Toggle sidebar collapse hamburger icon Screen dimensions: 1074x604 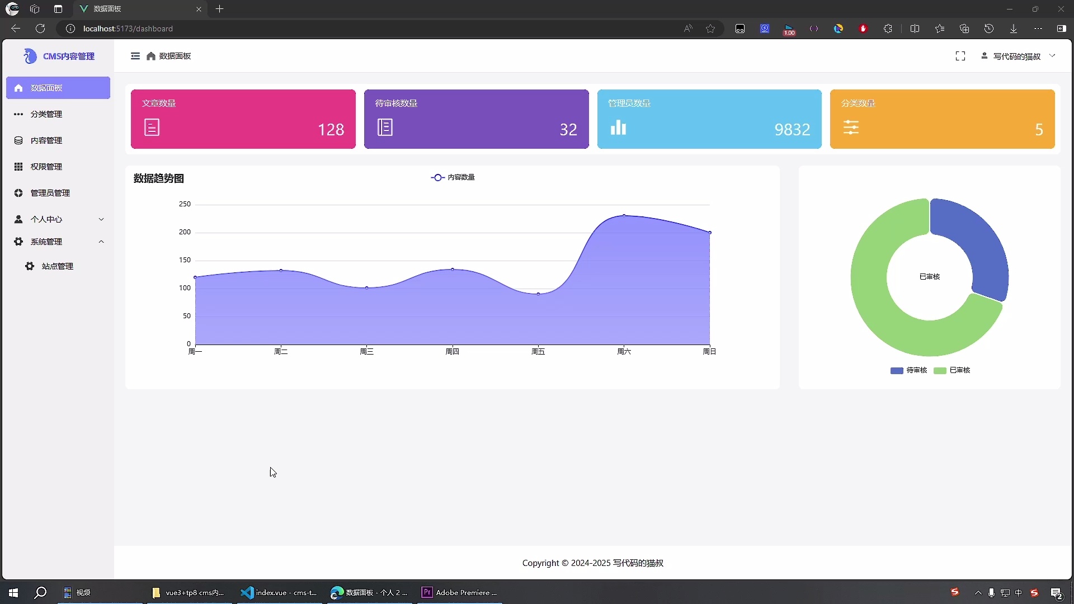[x=135, y=56]
